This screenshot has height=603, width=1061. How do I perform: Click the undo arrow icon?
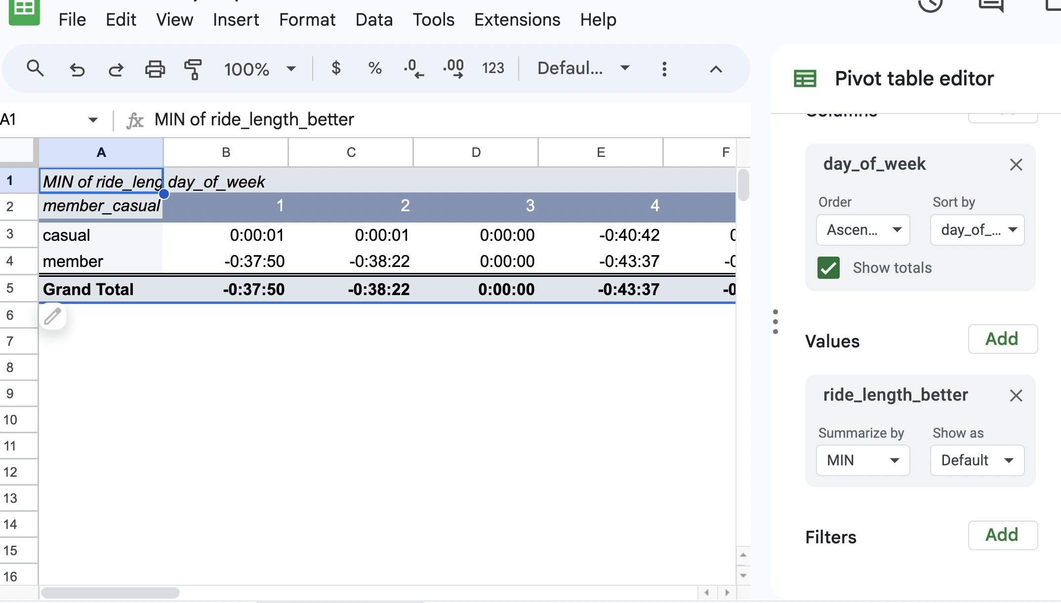tap(77, 69)
